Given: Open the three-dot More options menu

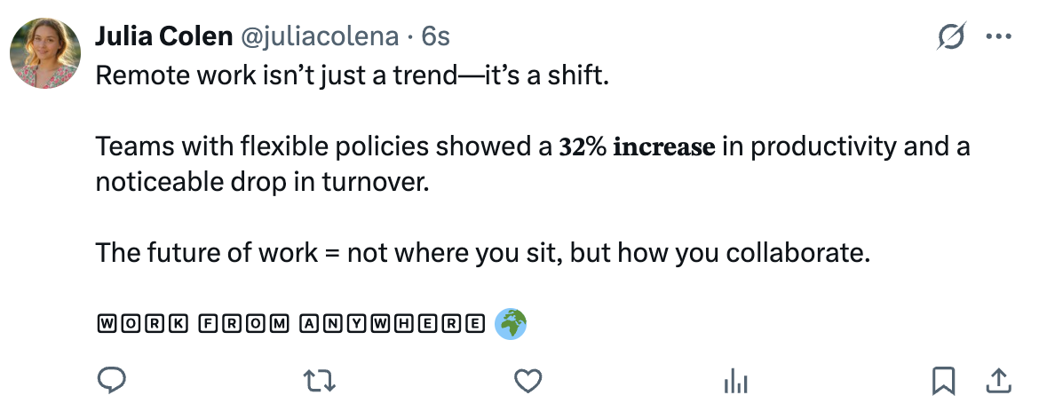Looking at the screenshot, I should [999, 37].
